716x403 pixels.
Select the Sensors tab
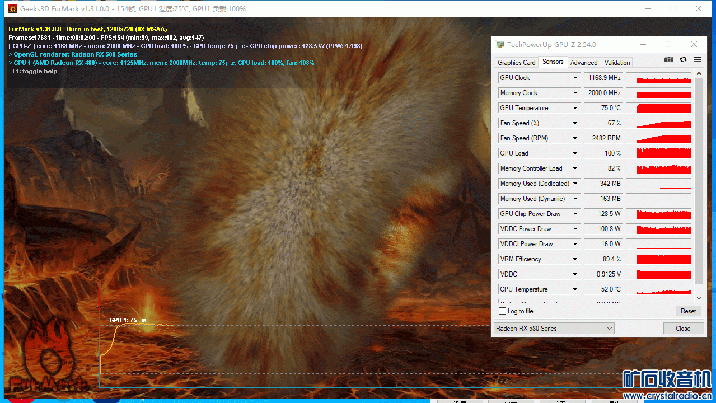553,62
